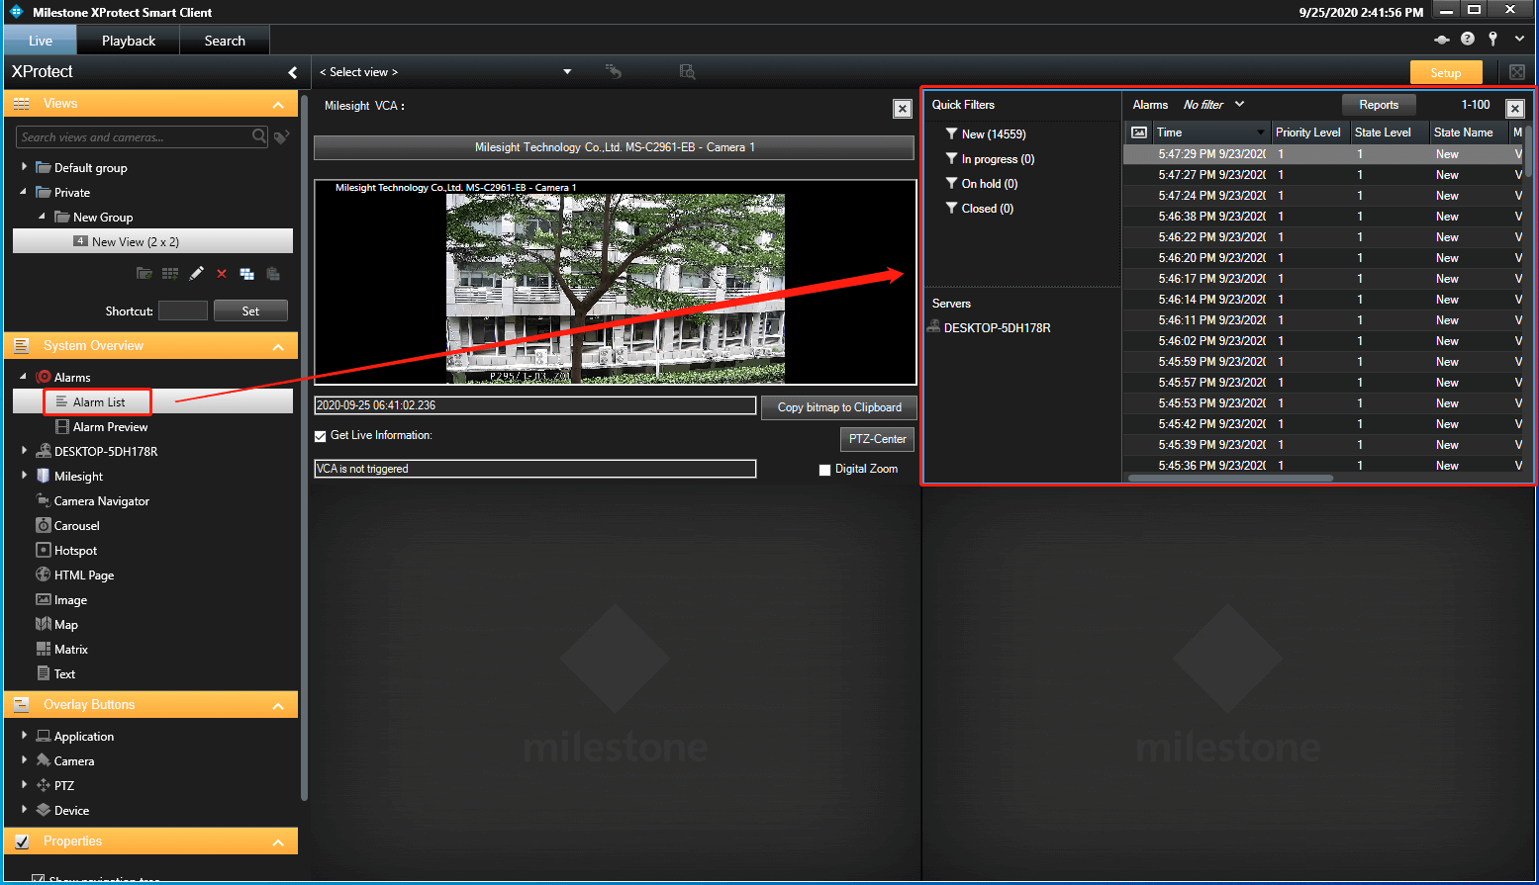Toggle Get Live Information checkbox

pyautogui.click(x=321, y=436)
